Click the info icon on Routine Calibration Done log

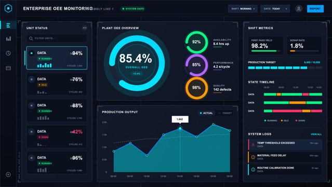253,170
